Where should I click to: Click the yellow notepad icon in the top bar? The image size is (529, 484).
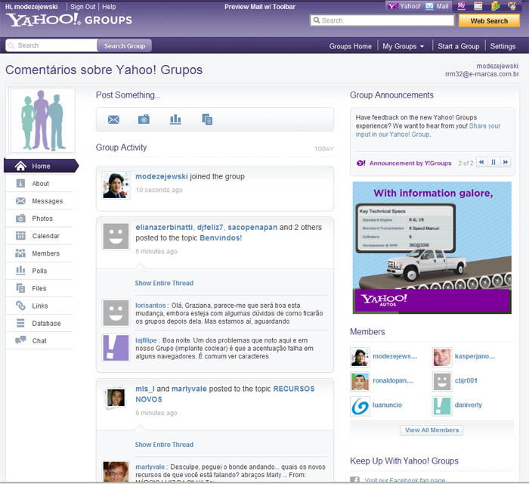[495, 6]
